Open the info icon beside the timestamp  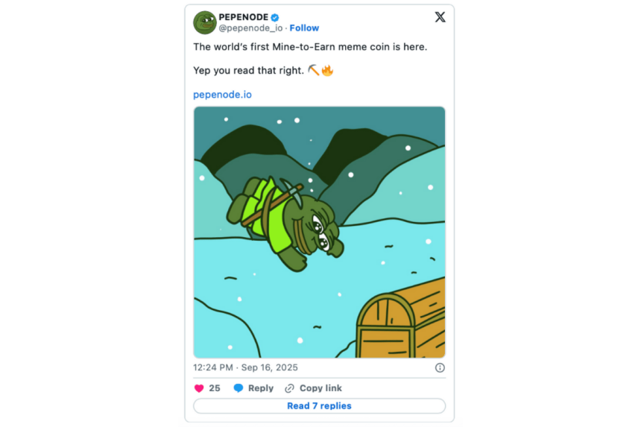click(x=440, y=367)
